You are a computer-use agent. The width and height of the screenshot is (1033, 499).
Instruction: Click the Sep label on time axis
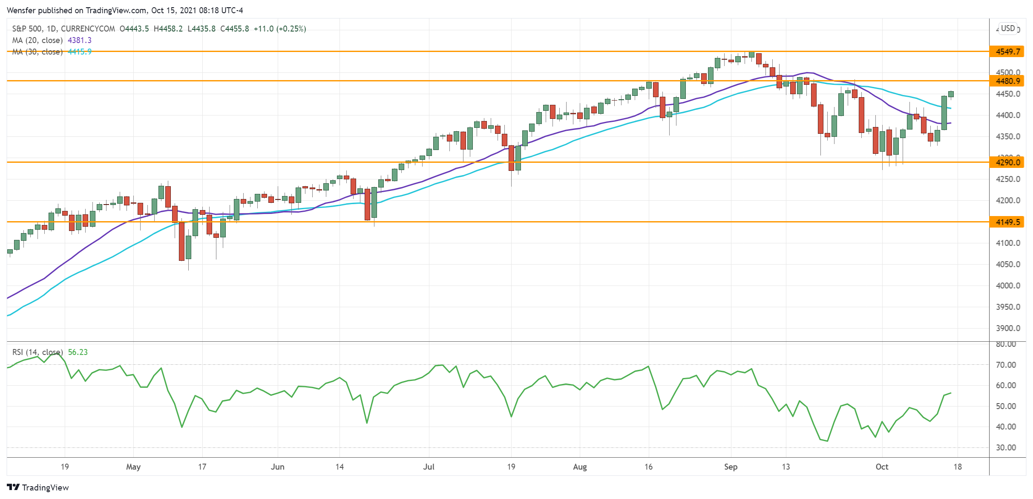[731, 467]
